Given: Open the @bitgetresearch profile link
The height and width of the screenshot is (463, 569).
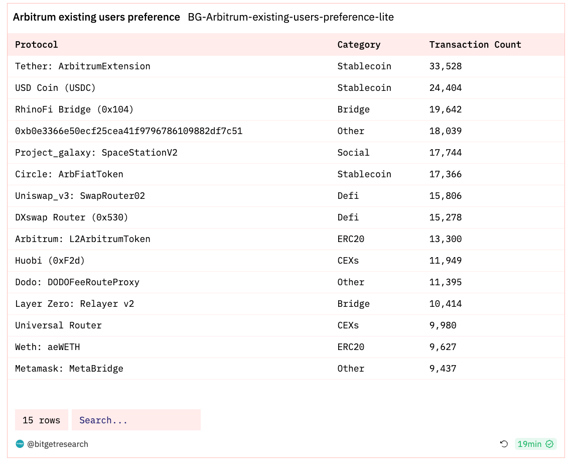Looking at the screenshot, I should click(58, 444).
